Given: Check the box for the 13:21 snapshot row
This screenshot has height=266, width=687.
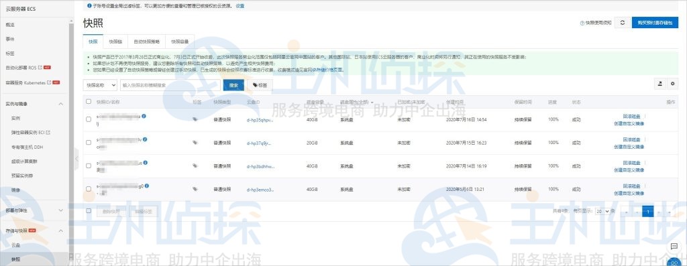Looking at the screenshot, I should click(x=89, y=189).
